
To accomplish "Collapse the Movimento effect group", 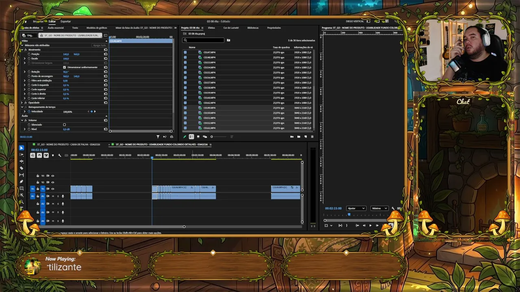I will tap(22, 49).
